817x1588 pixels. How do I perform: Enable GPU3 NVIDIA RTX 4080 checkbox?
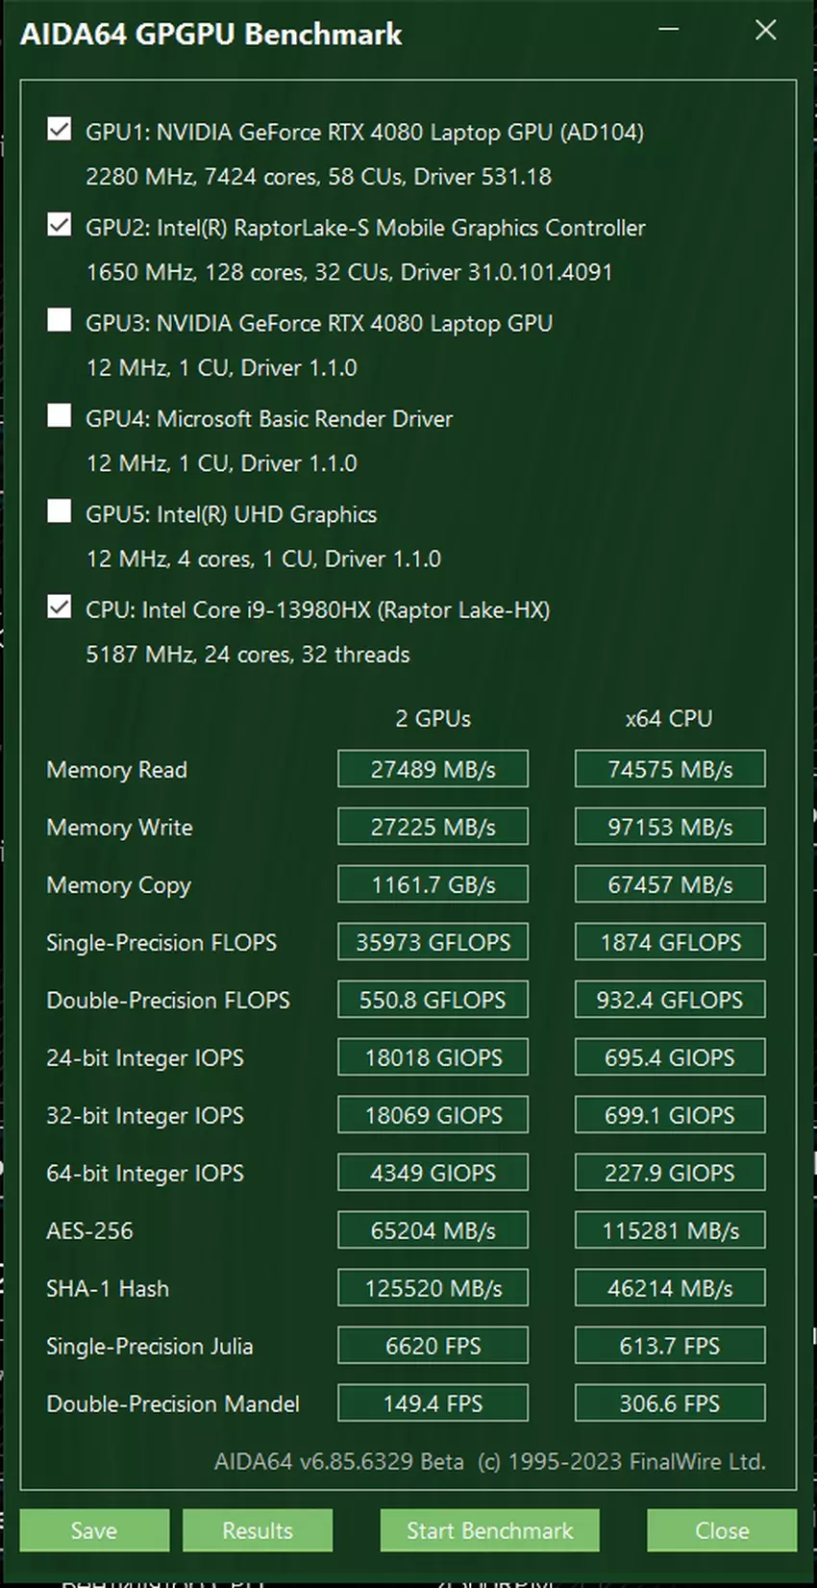click(x=60, y=321)
